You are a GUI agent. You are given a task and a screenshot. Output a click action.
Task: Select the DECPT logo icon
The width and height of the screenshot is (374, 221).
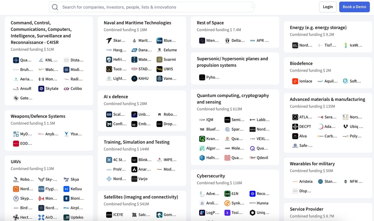tap(295, 127)
